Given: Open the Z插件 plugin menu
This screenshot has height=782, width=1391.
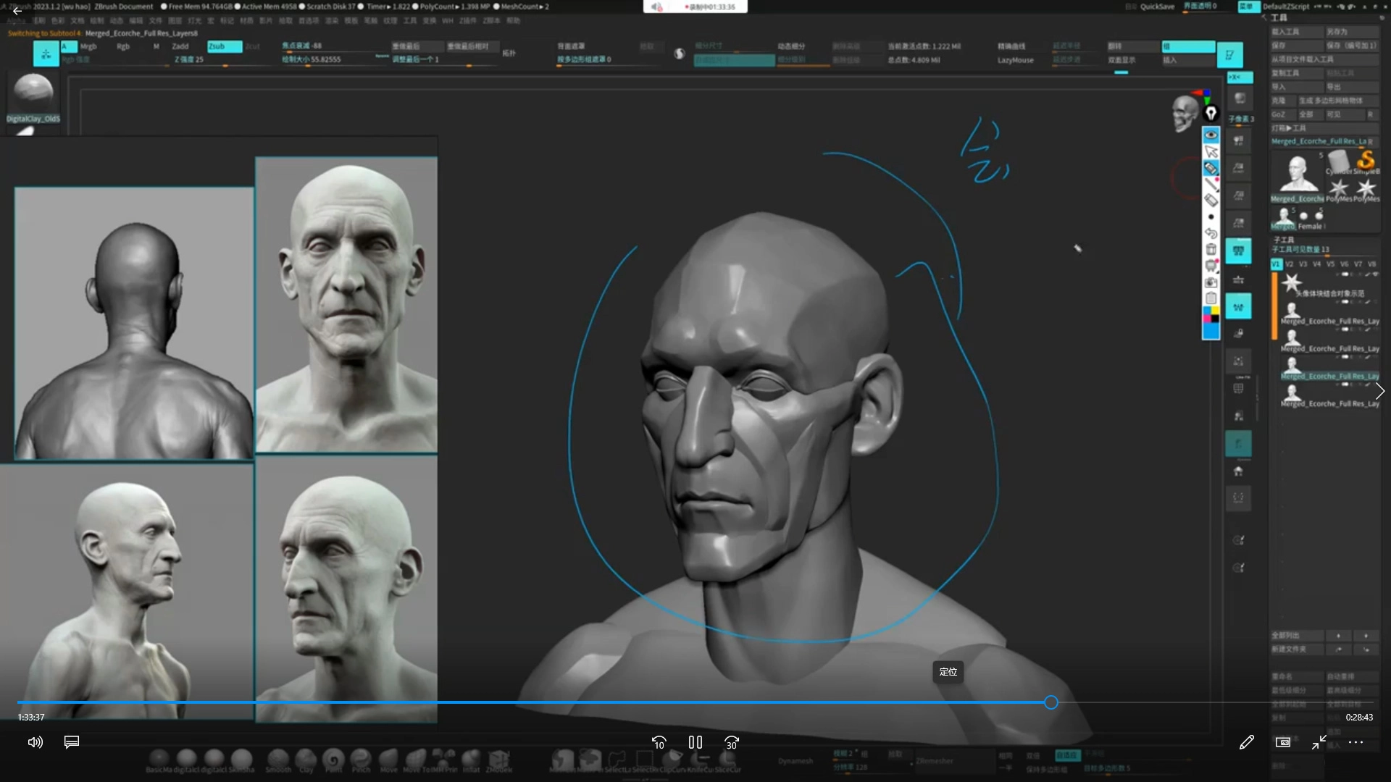Looking at the screenshot, I should coord(468,20).
